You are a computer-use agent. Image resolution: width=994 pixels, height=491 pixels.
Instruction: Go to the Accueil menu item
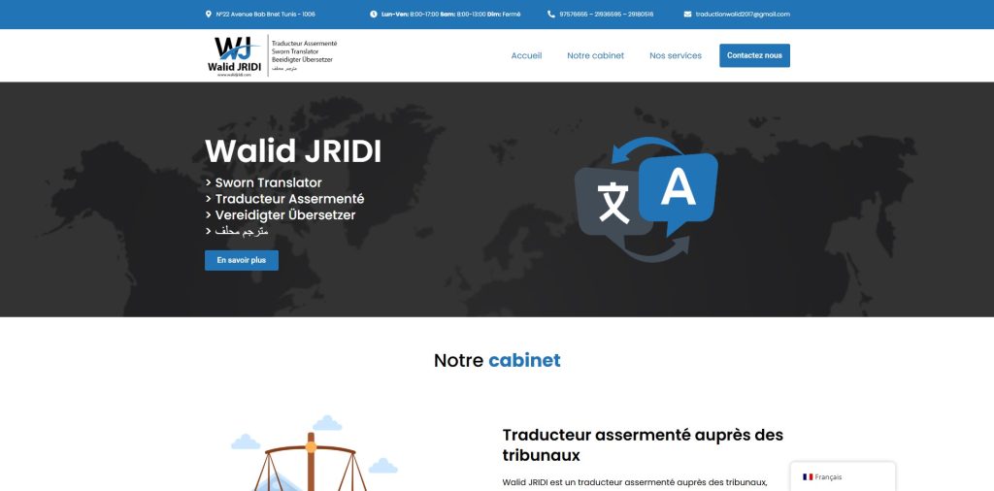point(526,55)
